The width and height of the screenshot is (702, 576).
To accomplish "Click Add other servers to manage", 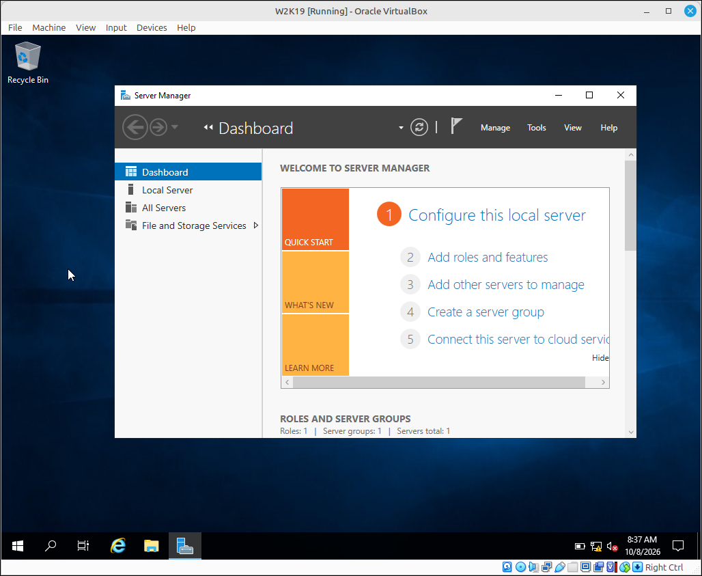I will click(506, 284).
